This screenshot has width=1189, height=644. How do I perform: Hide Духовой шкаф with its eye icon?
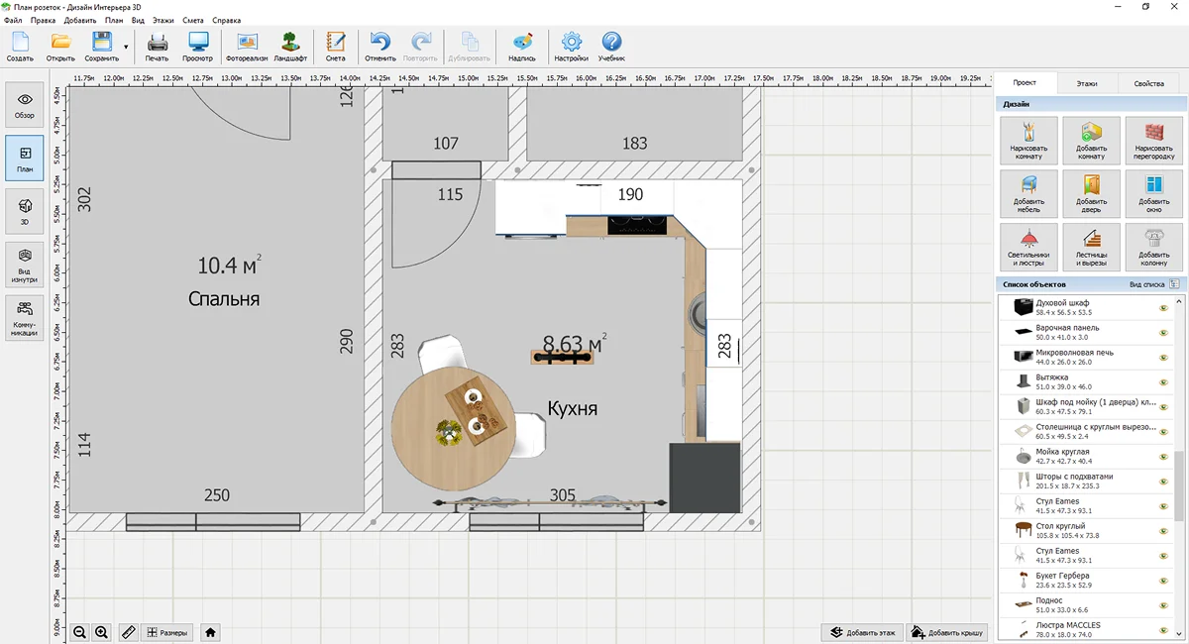tap(1164, 307)
